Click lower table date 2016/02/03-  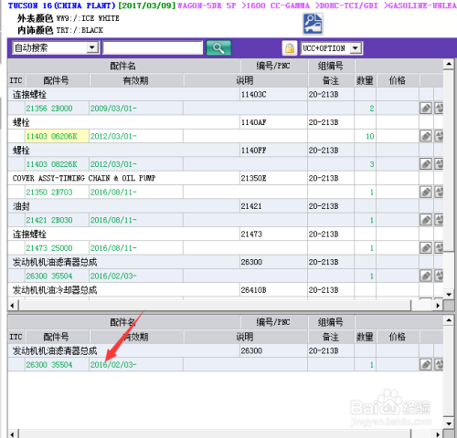(x=113, y=364)
